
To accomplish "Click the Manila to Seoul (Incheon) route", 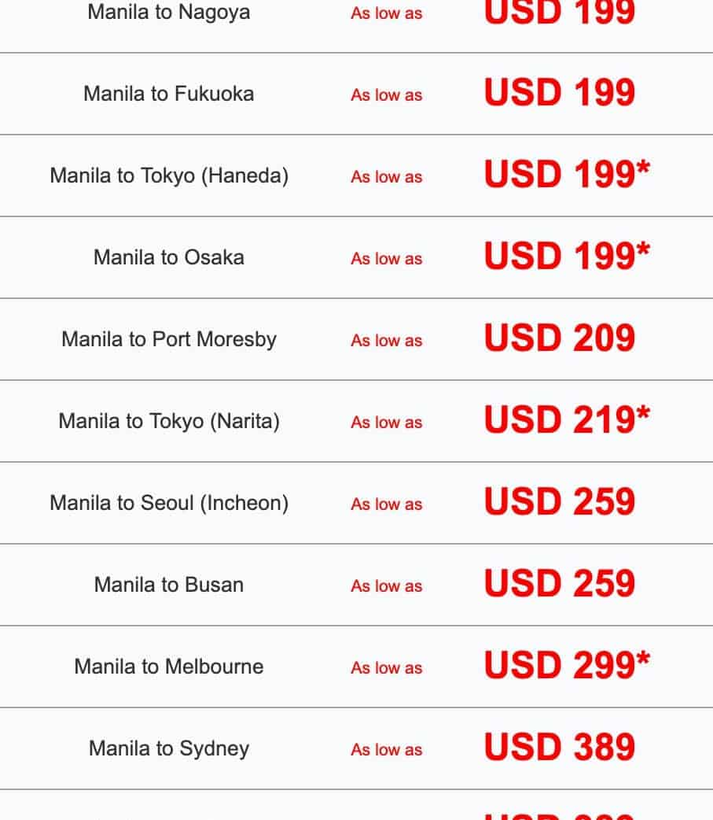I will pyautogui.click(x=169, y=503).
